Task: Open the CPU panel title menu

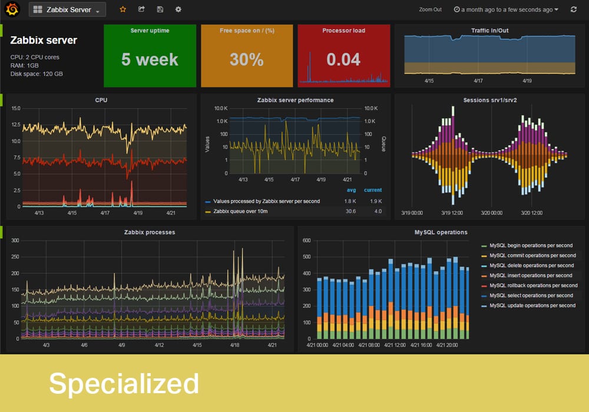Action: point(101,100)
